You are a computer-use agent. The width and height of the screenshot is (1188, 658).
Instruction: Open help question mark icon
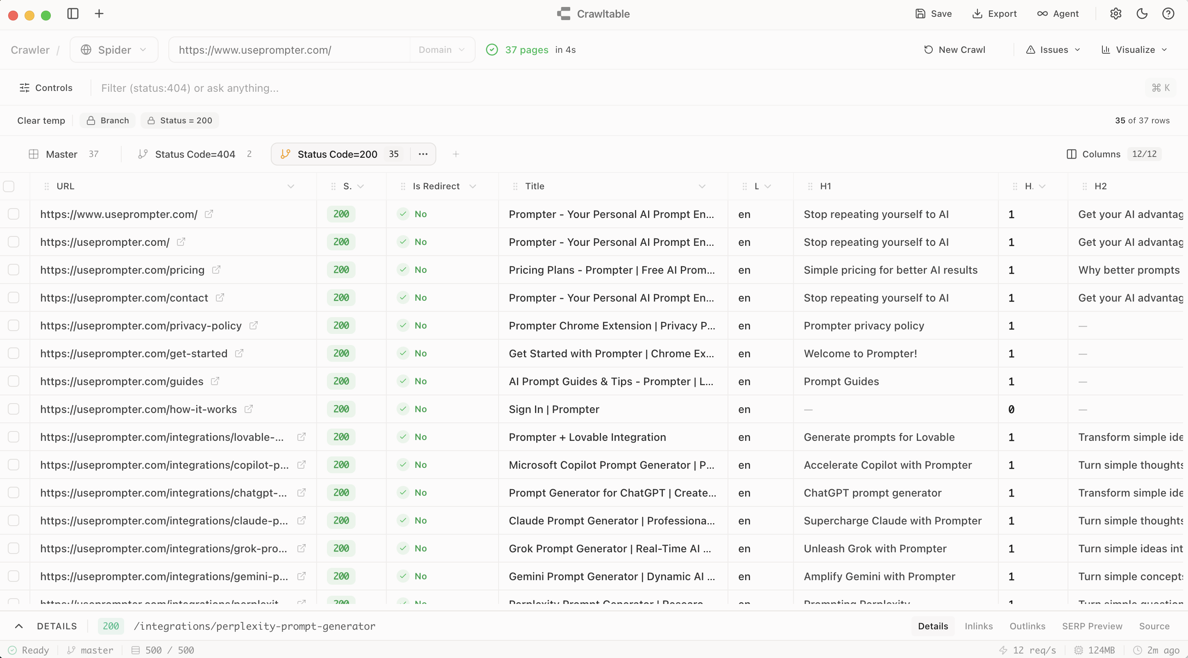click(x=1168, y=14)
